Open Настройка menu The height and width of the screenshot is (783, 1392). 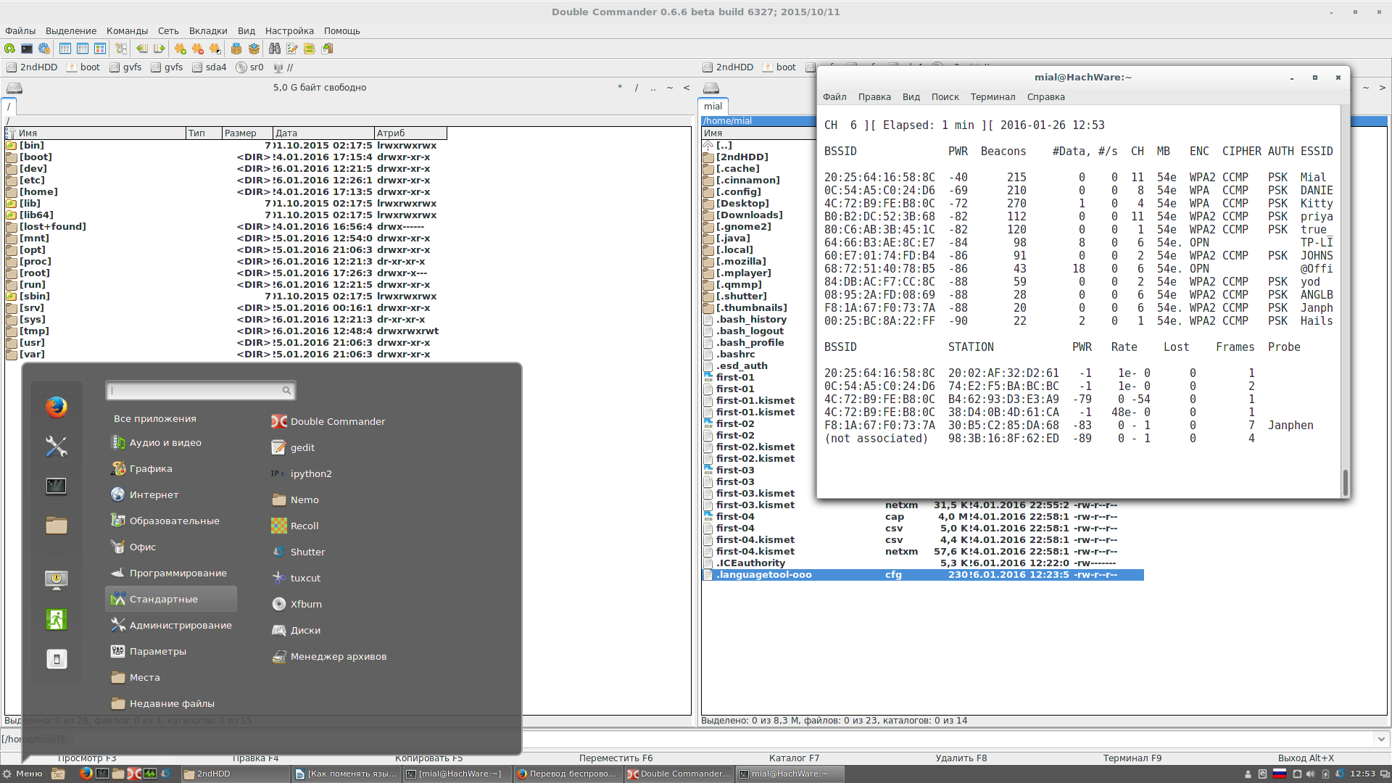[x=289, y=31]
